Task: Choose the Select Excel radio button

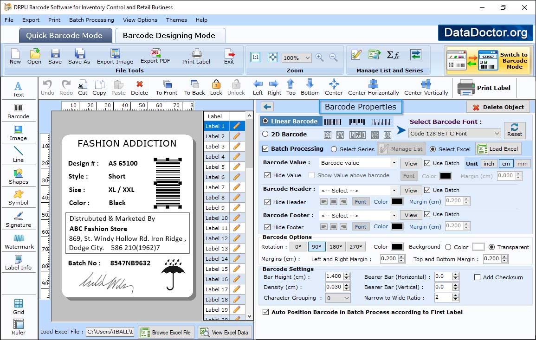Action: 433,149
